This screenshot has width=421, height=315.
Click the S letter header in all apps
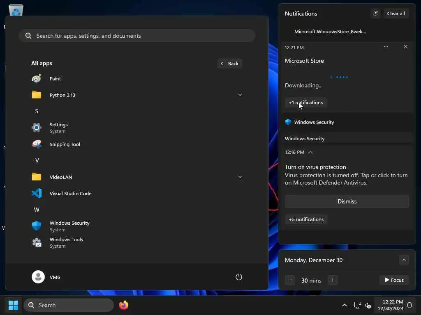pyautogui.click(x=37, y=111)
